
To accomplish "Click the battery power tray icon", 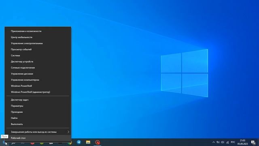I will 218,142.
